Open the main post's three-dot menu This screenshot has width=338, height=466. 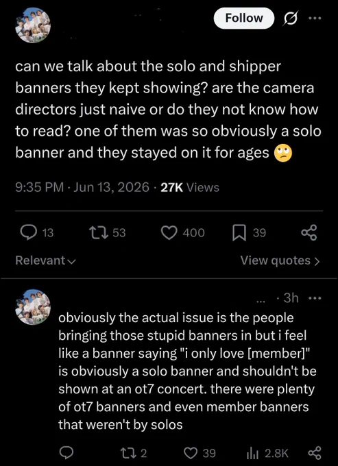pos(315,18)
